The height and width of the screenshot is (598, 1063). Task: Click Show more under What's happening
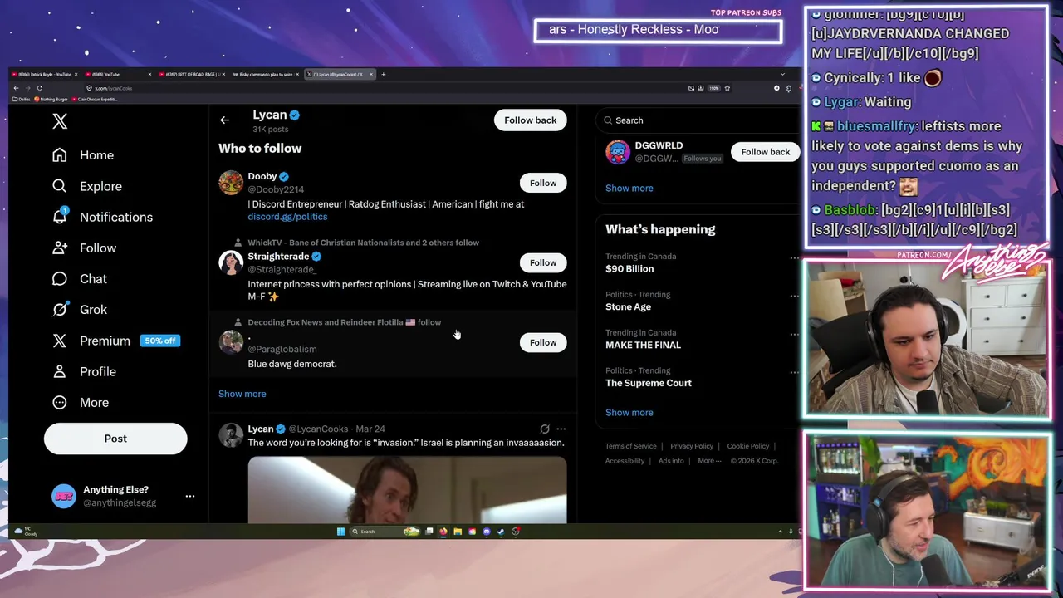(x=629, y=412)
